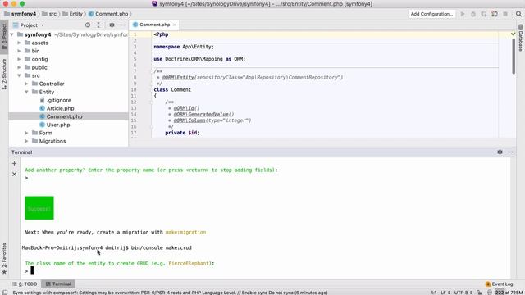Open Project panel settings gear
The height and width of the screenshot is (295, 525).
click(x=112, y=25)
